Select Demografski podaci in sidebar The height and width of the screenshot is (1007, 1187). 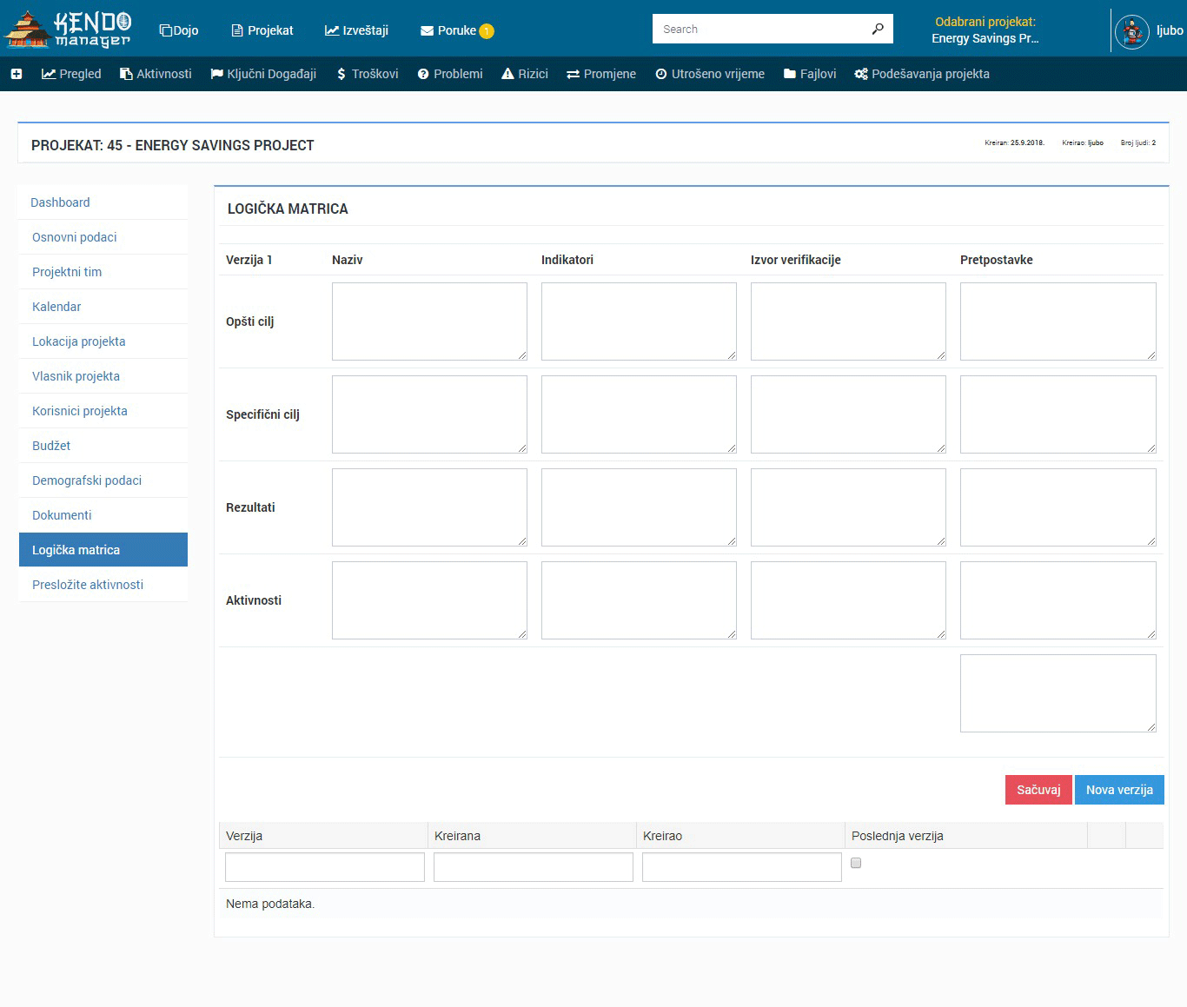pyautogui.click(x=103, y=480)
